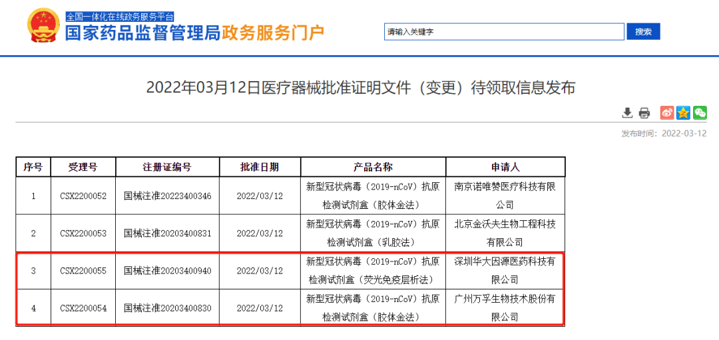This screenshot has height=340, width=719.
Task: Click applicant 深圳华大因源医药科技有限公司
Action: [505, 271]
